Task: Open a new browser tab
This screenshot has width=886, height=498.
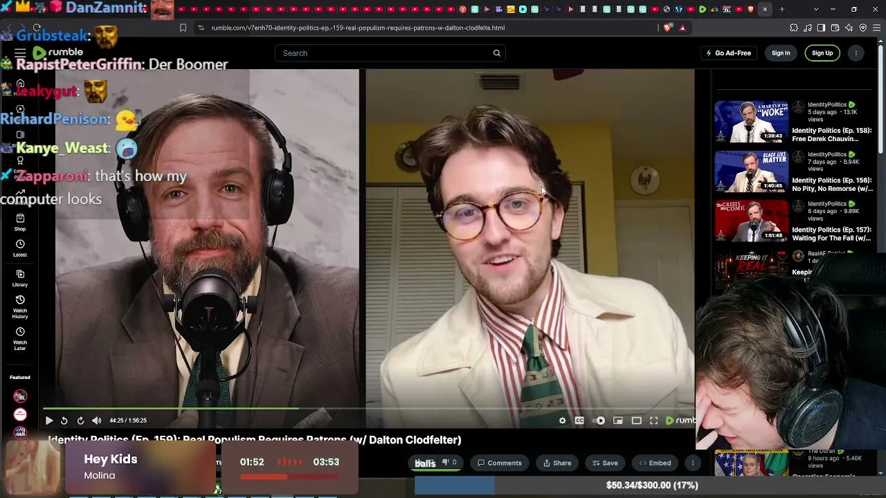Action: tap(782, 10)
